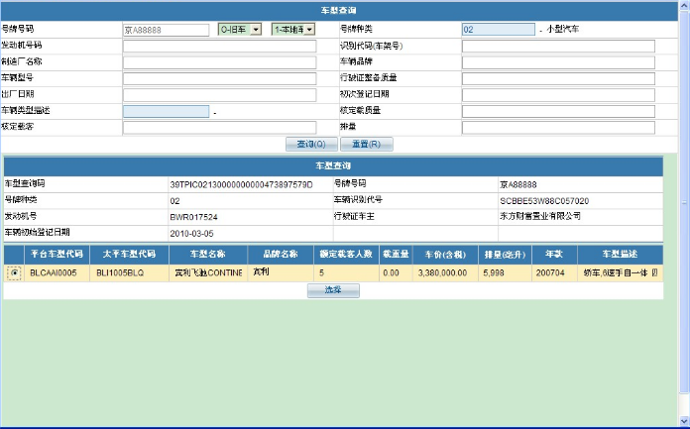Click the scrollbar up arrow

[x=683, y=6]
